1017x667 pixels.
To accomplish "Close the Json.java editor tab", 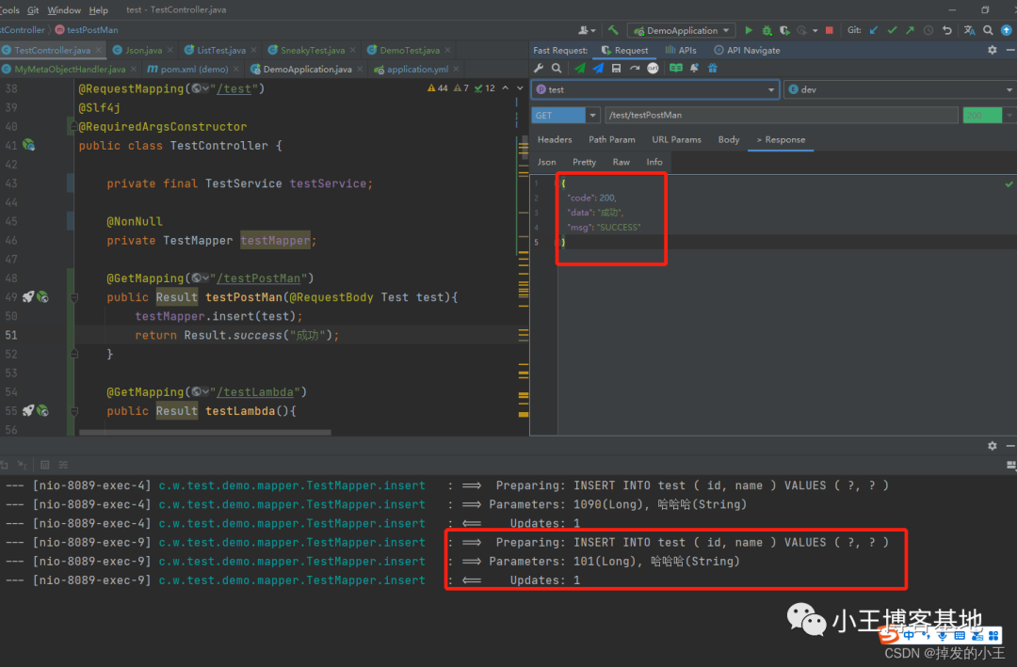I will point(172,50).
